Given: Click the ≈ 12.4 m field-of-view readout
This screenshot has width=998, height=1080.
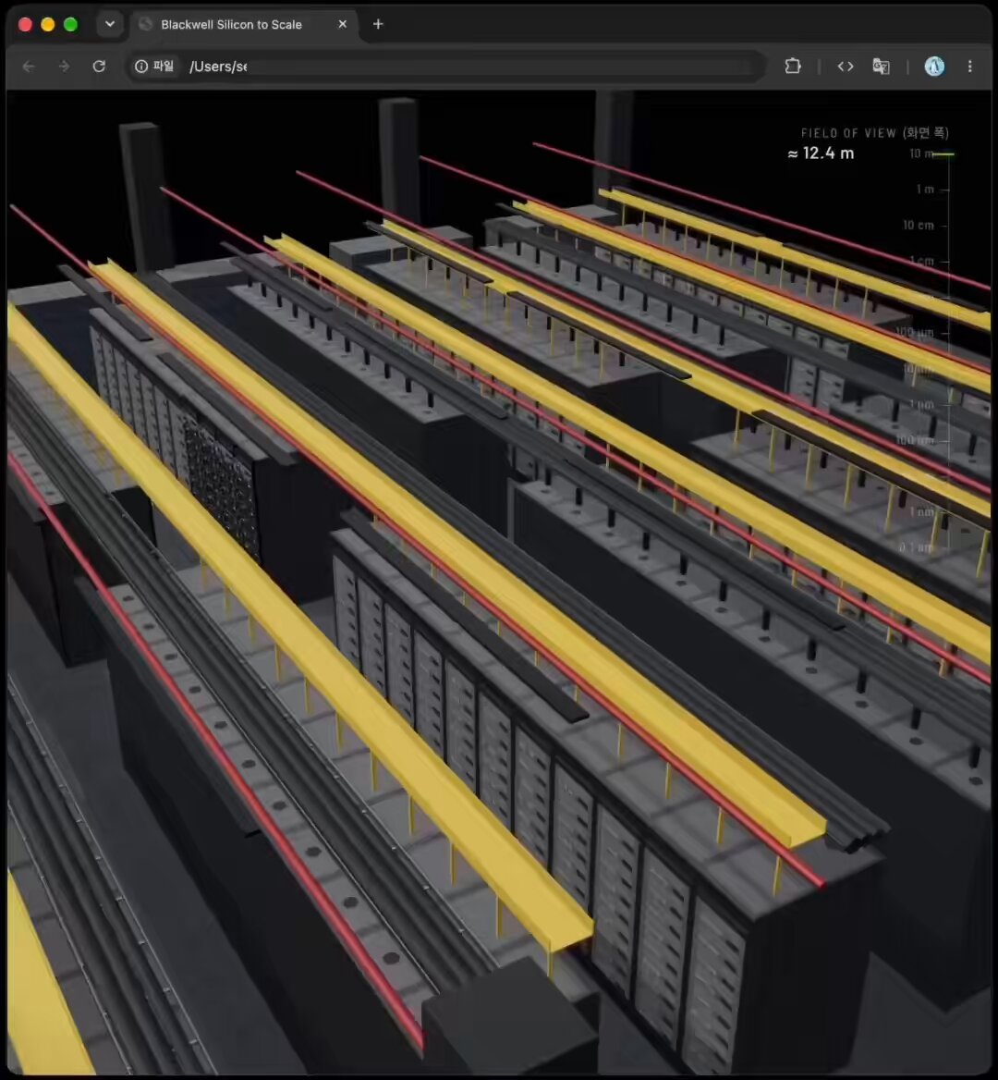Looking at the screenshot, I should (x=821, y=153).
